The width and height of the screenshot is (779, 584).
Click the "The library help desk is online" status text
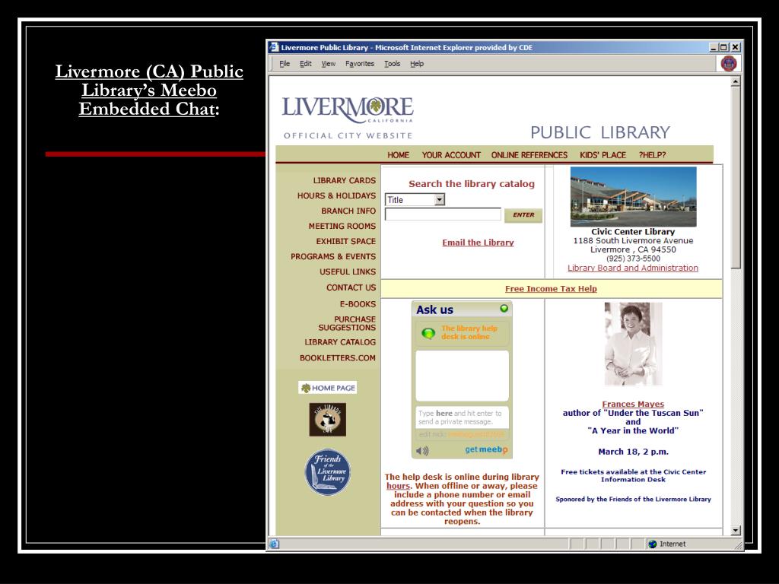click(x=469, y=332)
